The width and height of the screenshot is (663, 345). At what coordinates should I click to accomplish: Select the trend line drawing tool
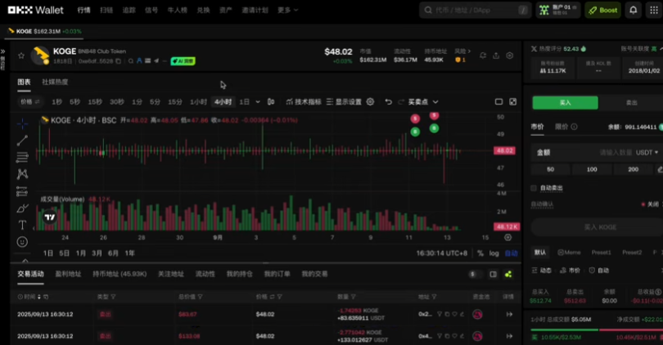(x=22, y=140)
